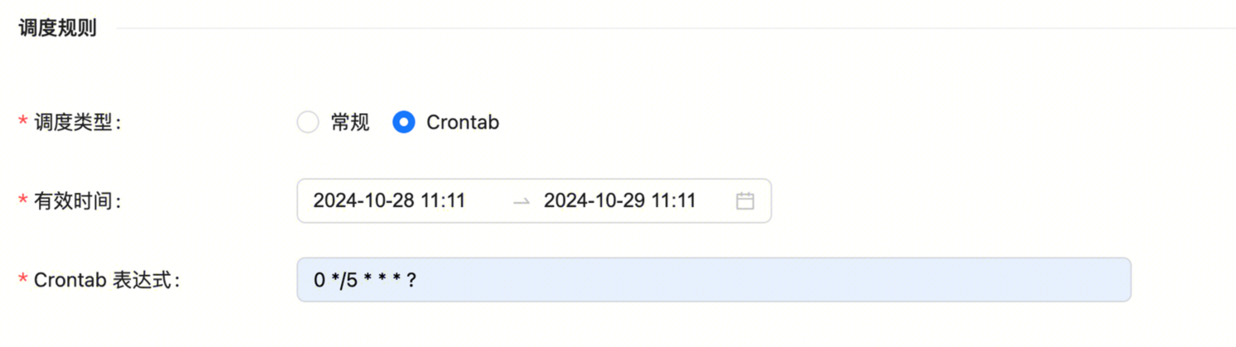Open the calendar icon in 有效时间 field
1236x347 pixels.
pyautogui.click(x=745, y=200)
